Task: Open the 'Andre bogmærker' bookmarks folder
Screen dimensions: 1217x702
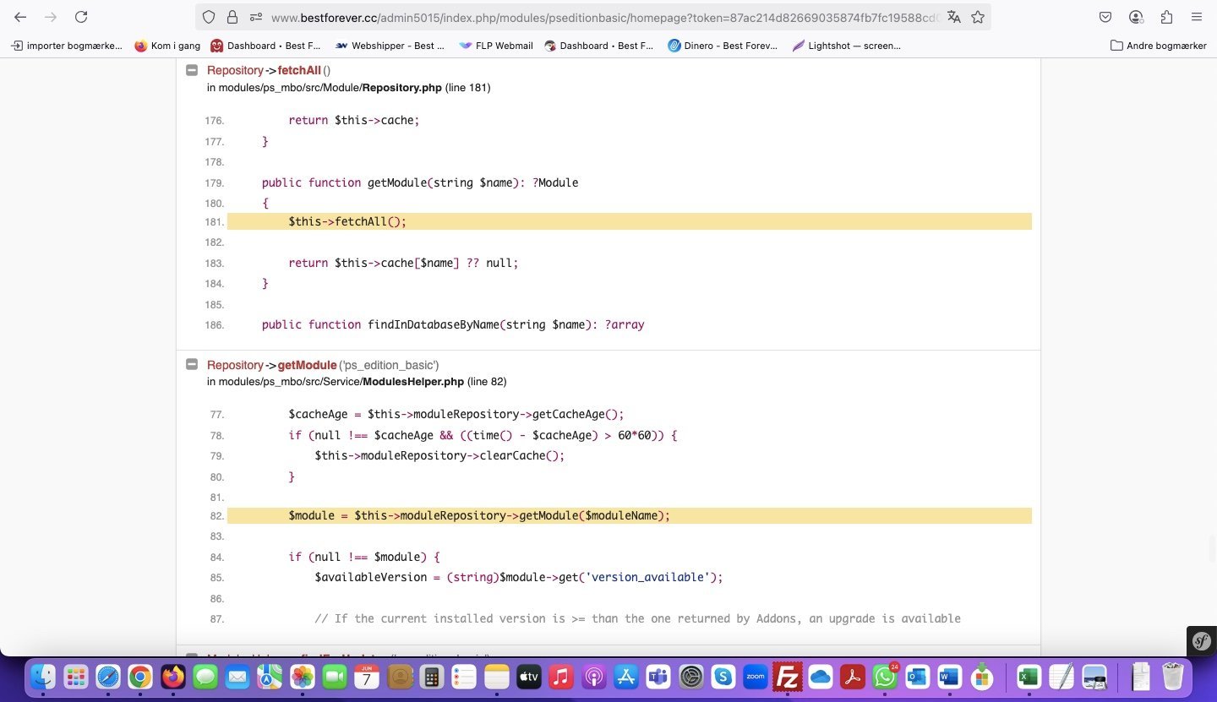Action: click(1159, 46)
